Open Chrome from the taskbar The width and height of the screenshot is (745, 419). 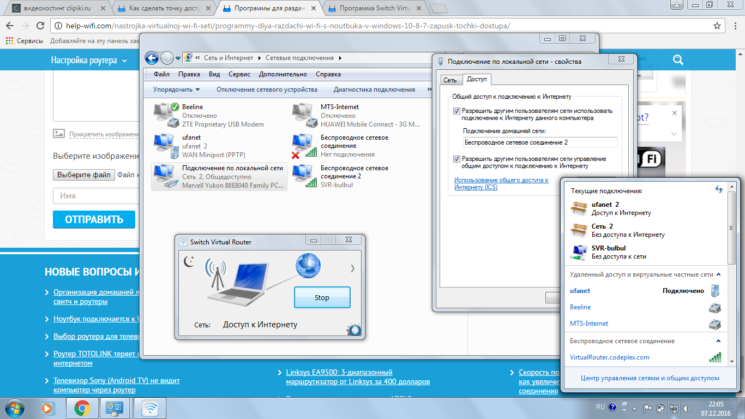(82, 408)
